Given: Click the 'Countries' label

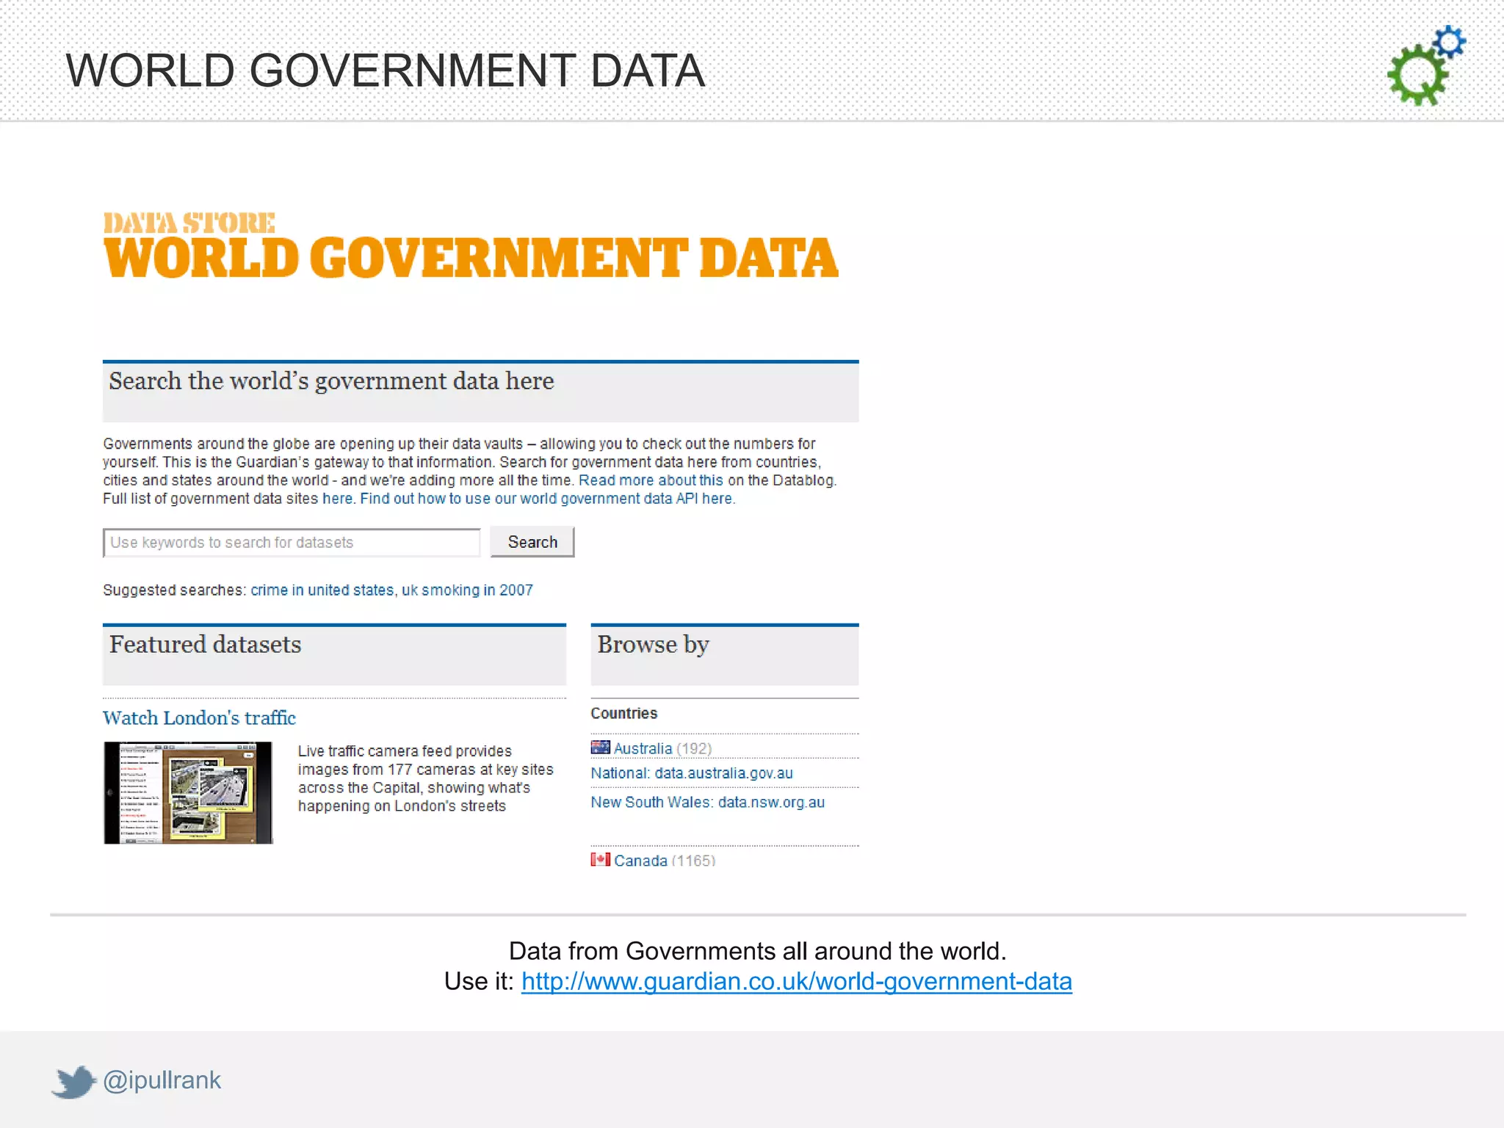Looking at the screenshot, I should click(624, 713).
